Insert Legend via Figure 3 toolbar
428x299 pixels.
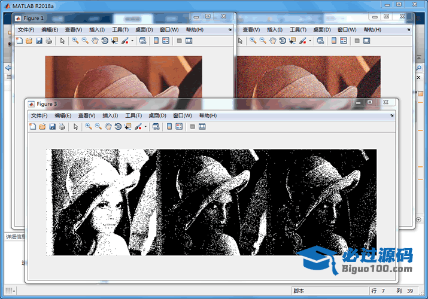click(x=179, y=126)
